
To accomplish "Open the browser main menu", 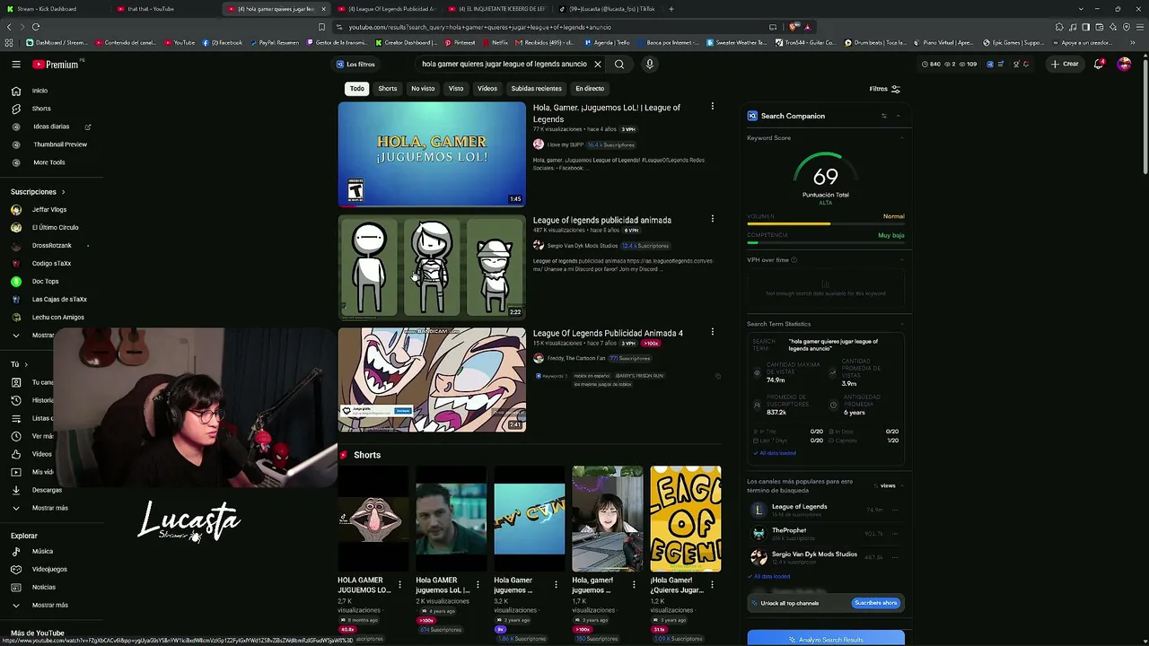I will pyautogui.click(x=1140, y=27).
